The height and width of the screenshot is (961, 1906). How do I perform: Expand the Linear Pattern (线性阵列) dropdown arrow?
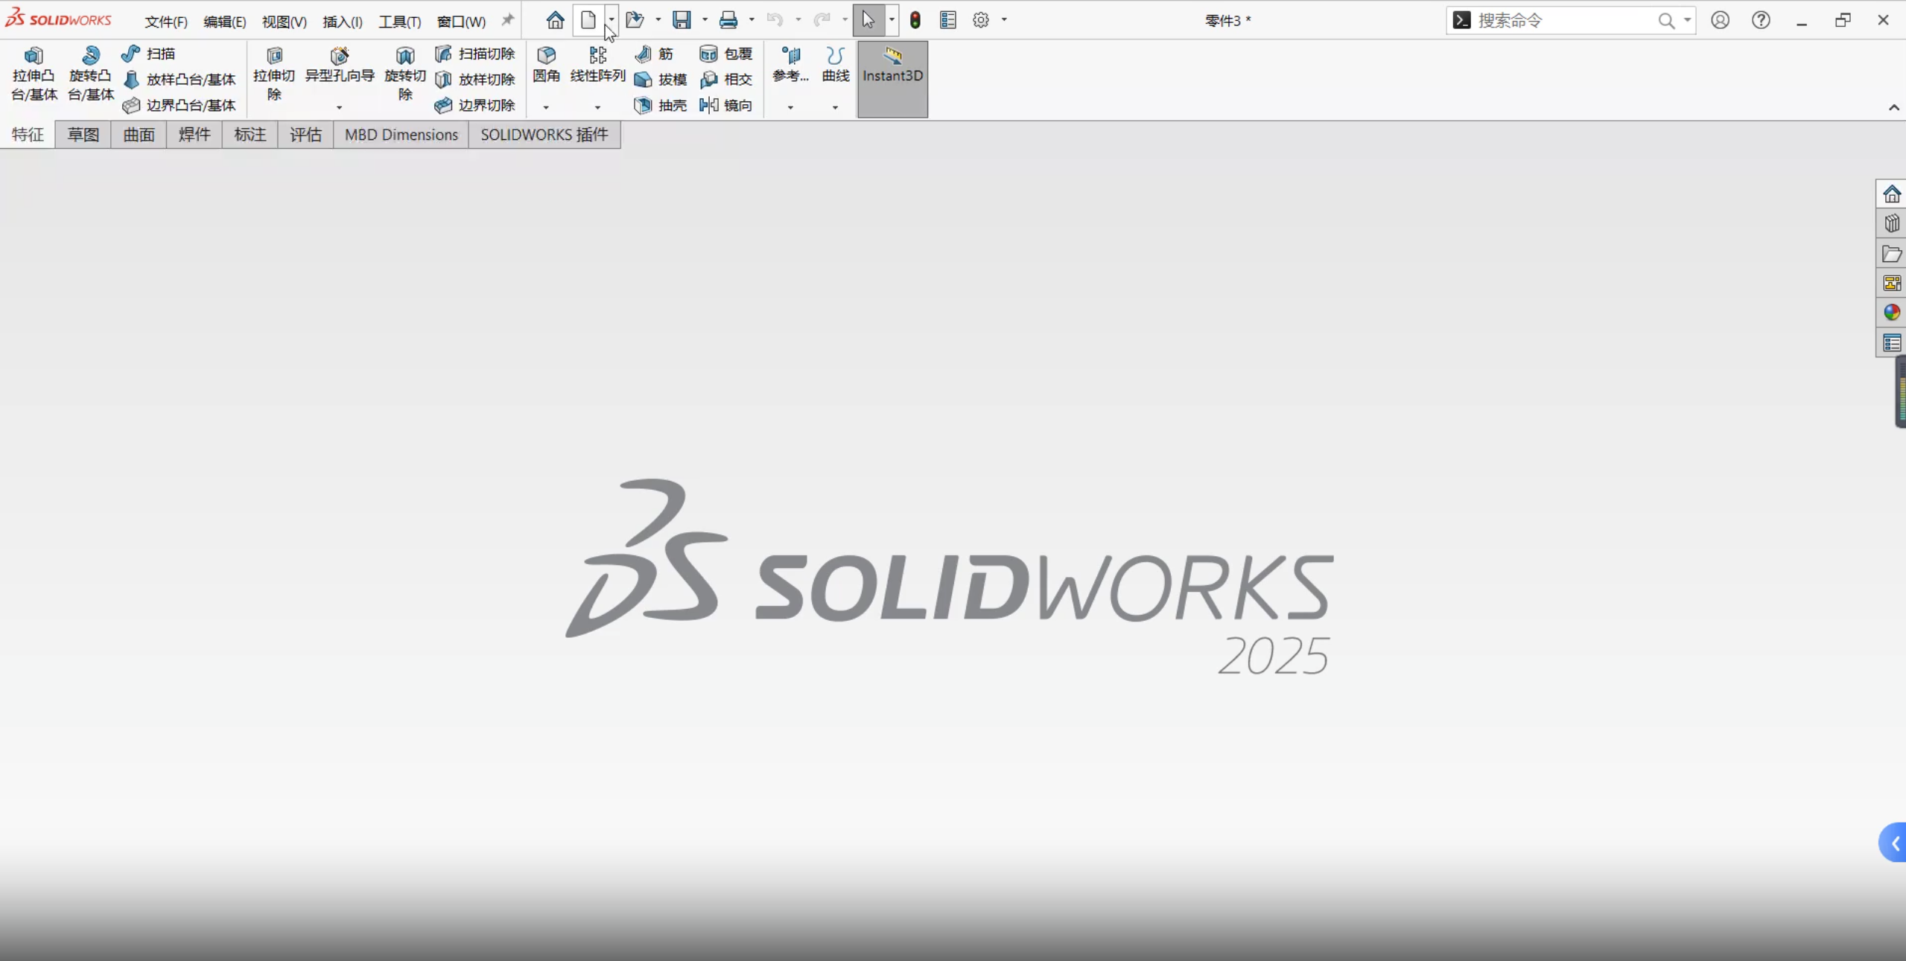pos(597,108)
